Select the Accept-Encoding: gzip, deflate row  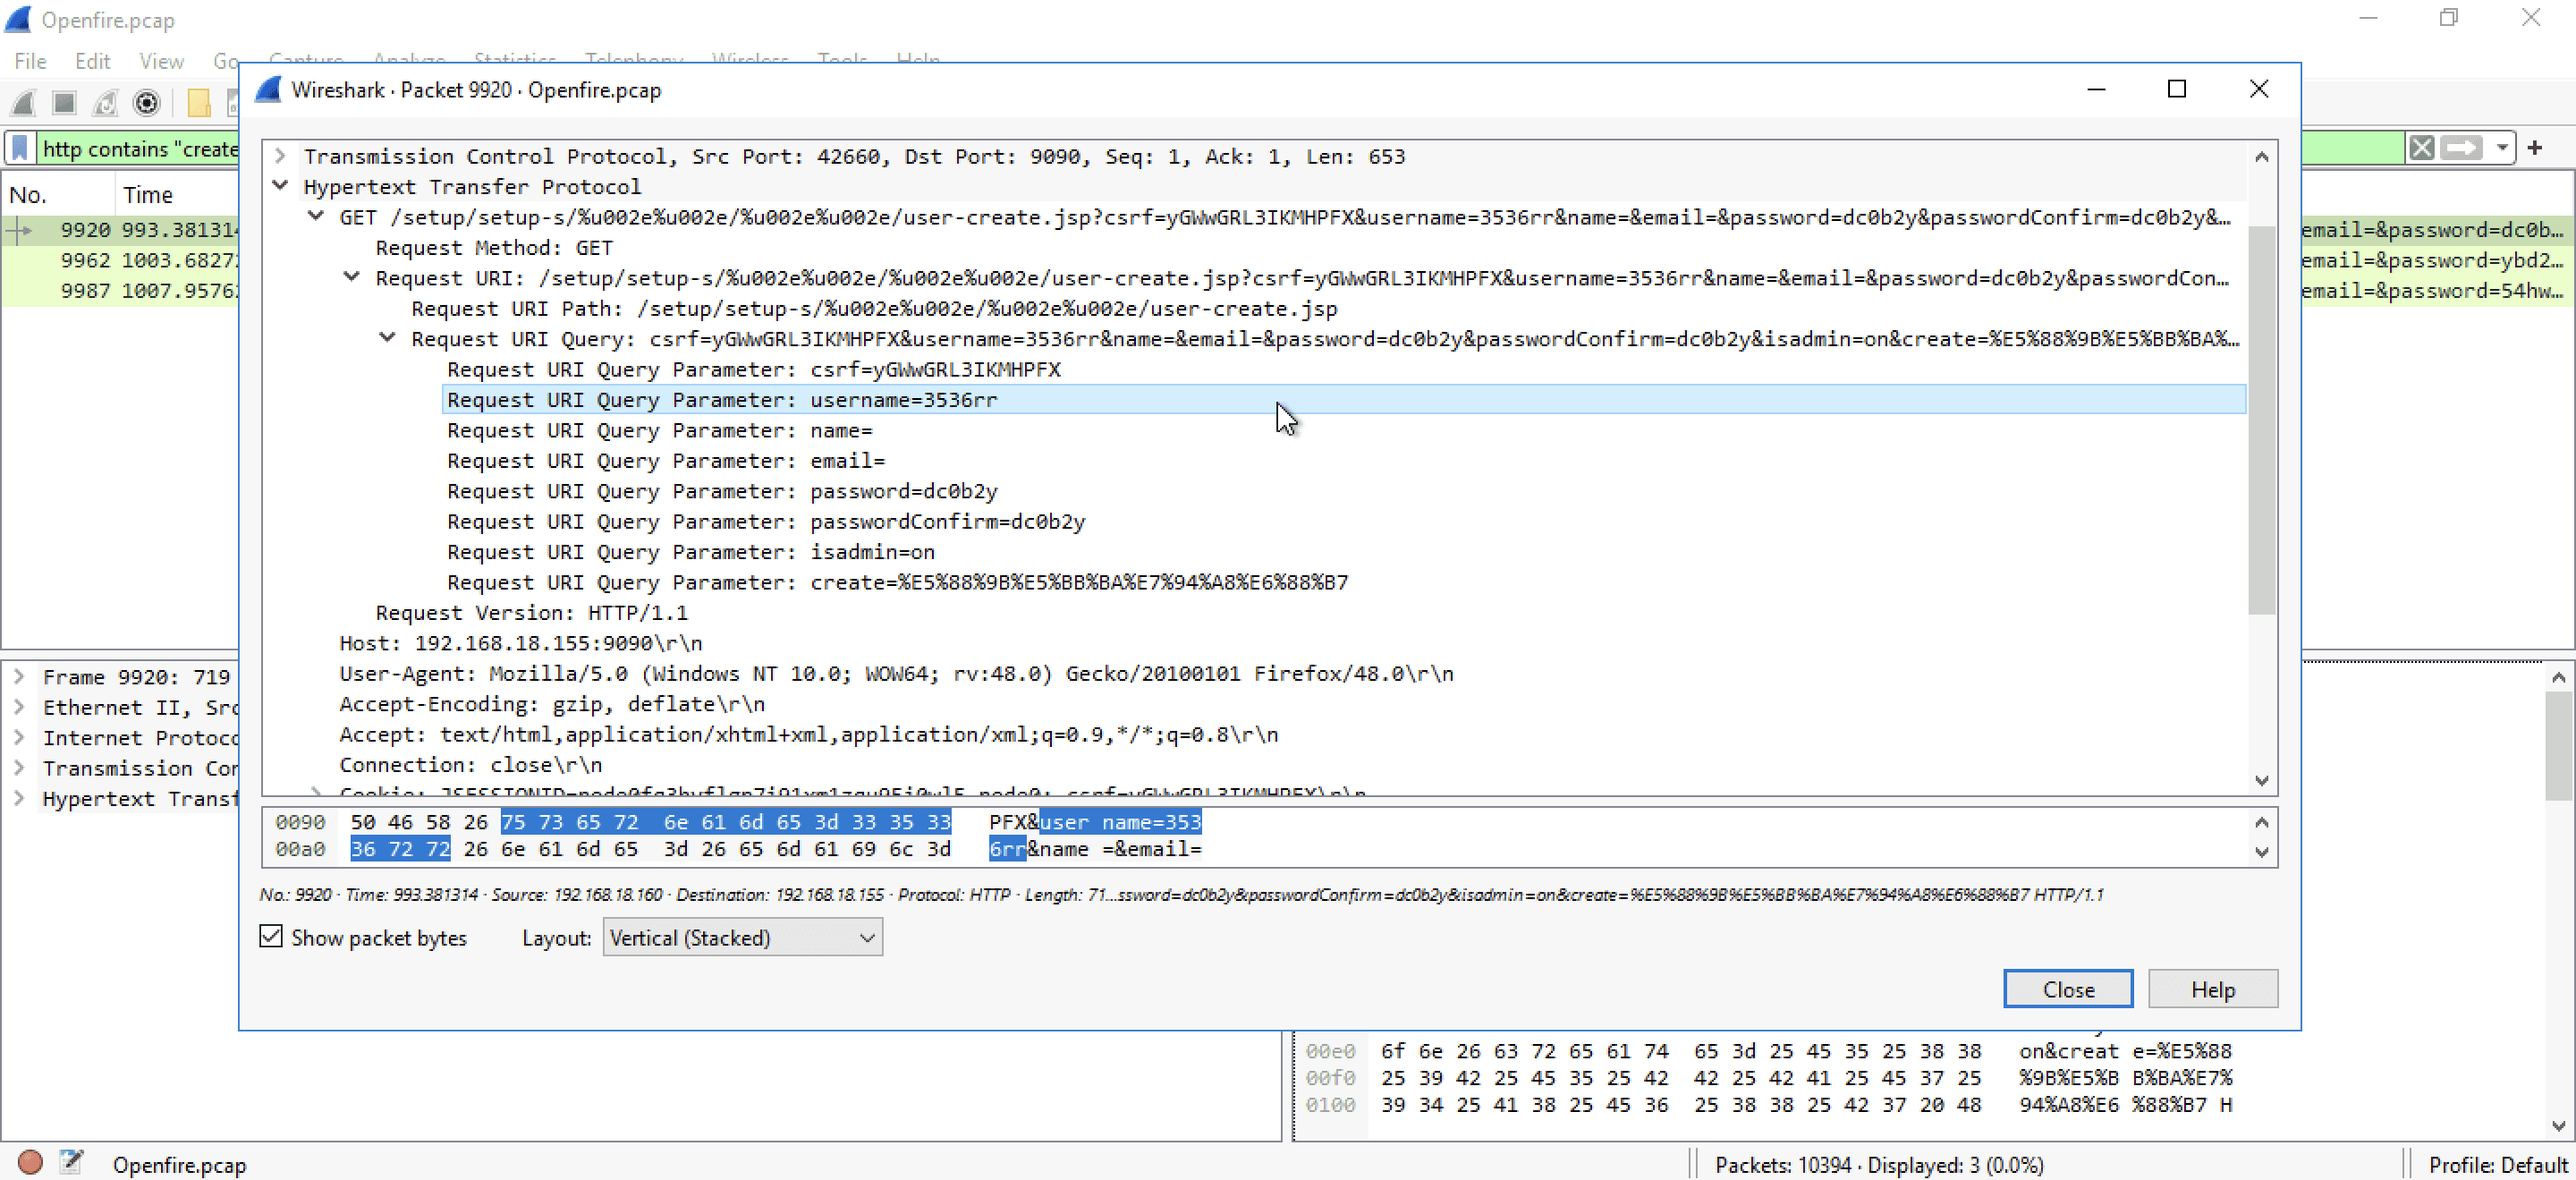1290,704
